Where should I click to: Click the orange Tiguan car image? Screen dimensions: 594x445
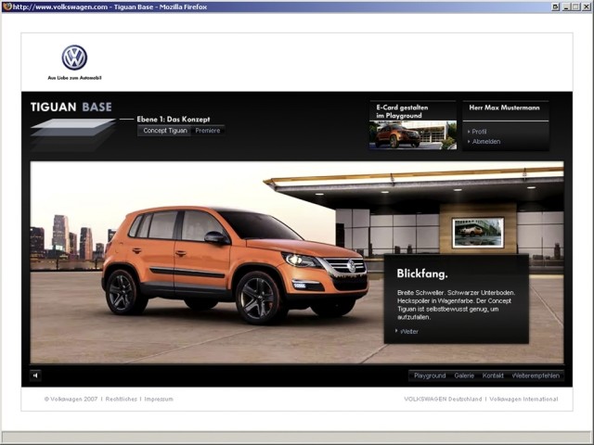click(x=235, y=265)
